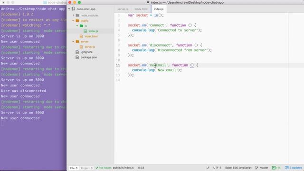
Task: Select index.js in the tree view
Action: coord(94,31)
